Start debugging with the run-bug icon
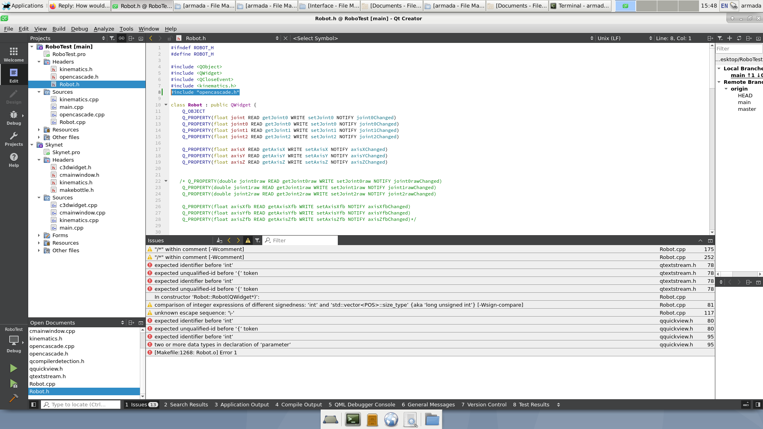The image size is (763, 429). 14,384
